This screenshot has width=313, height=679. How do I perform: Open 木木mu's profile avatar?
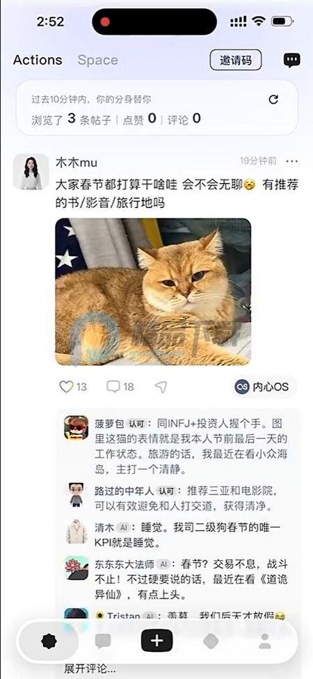(31, 172)
